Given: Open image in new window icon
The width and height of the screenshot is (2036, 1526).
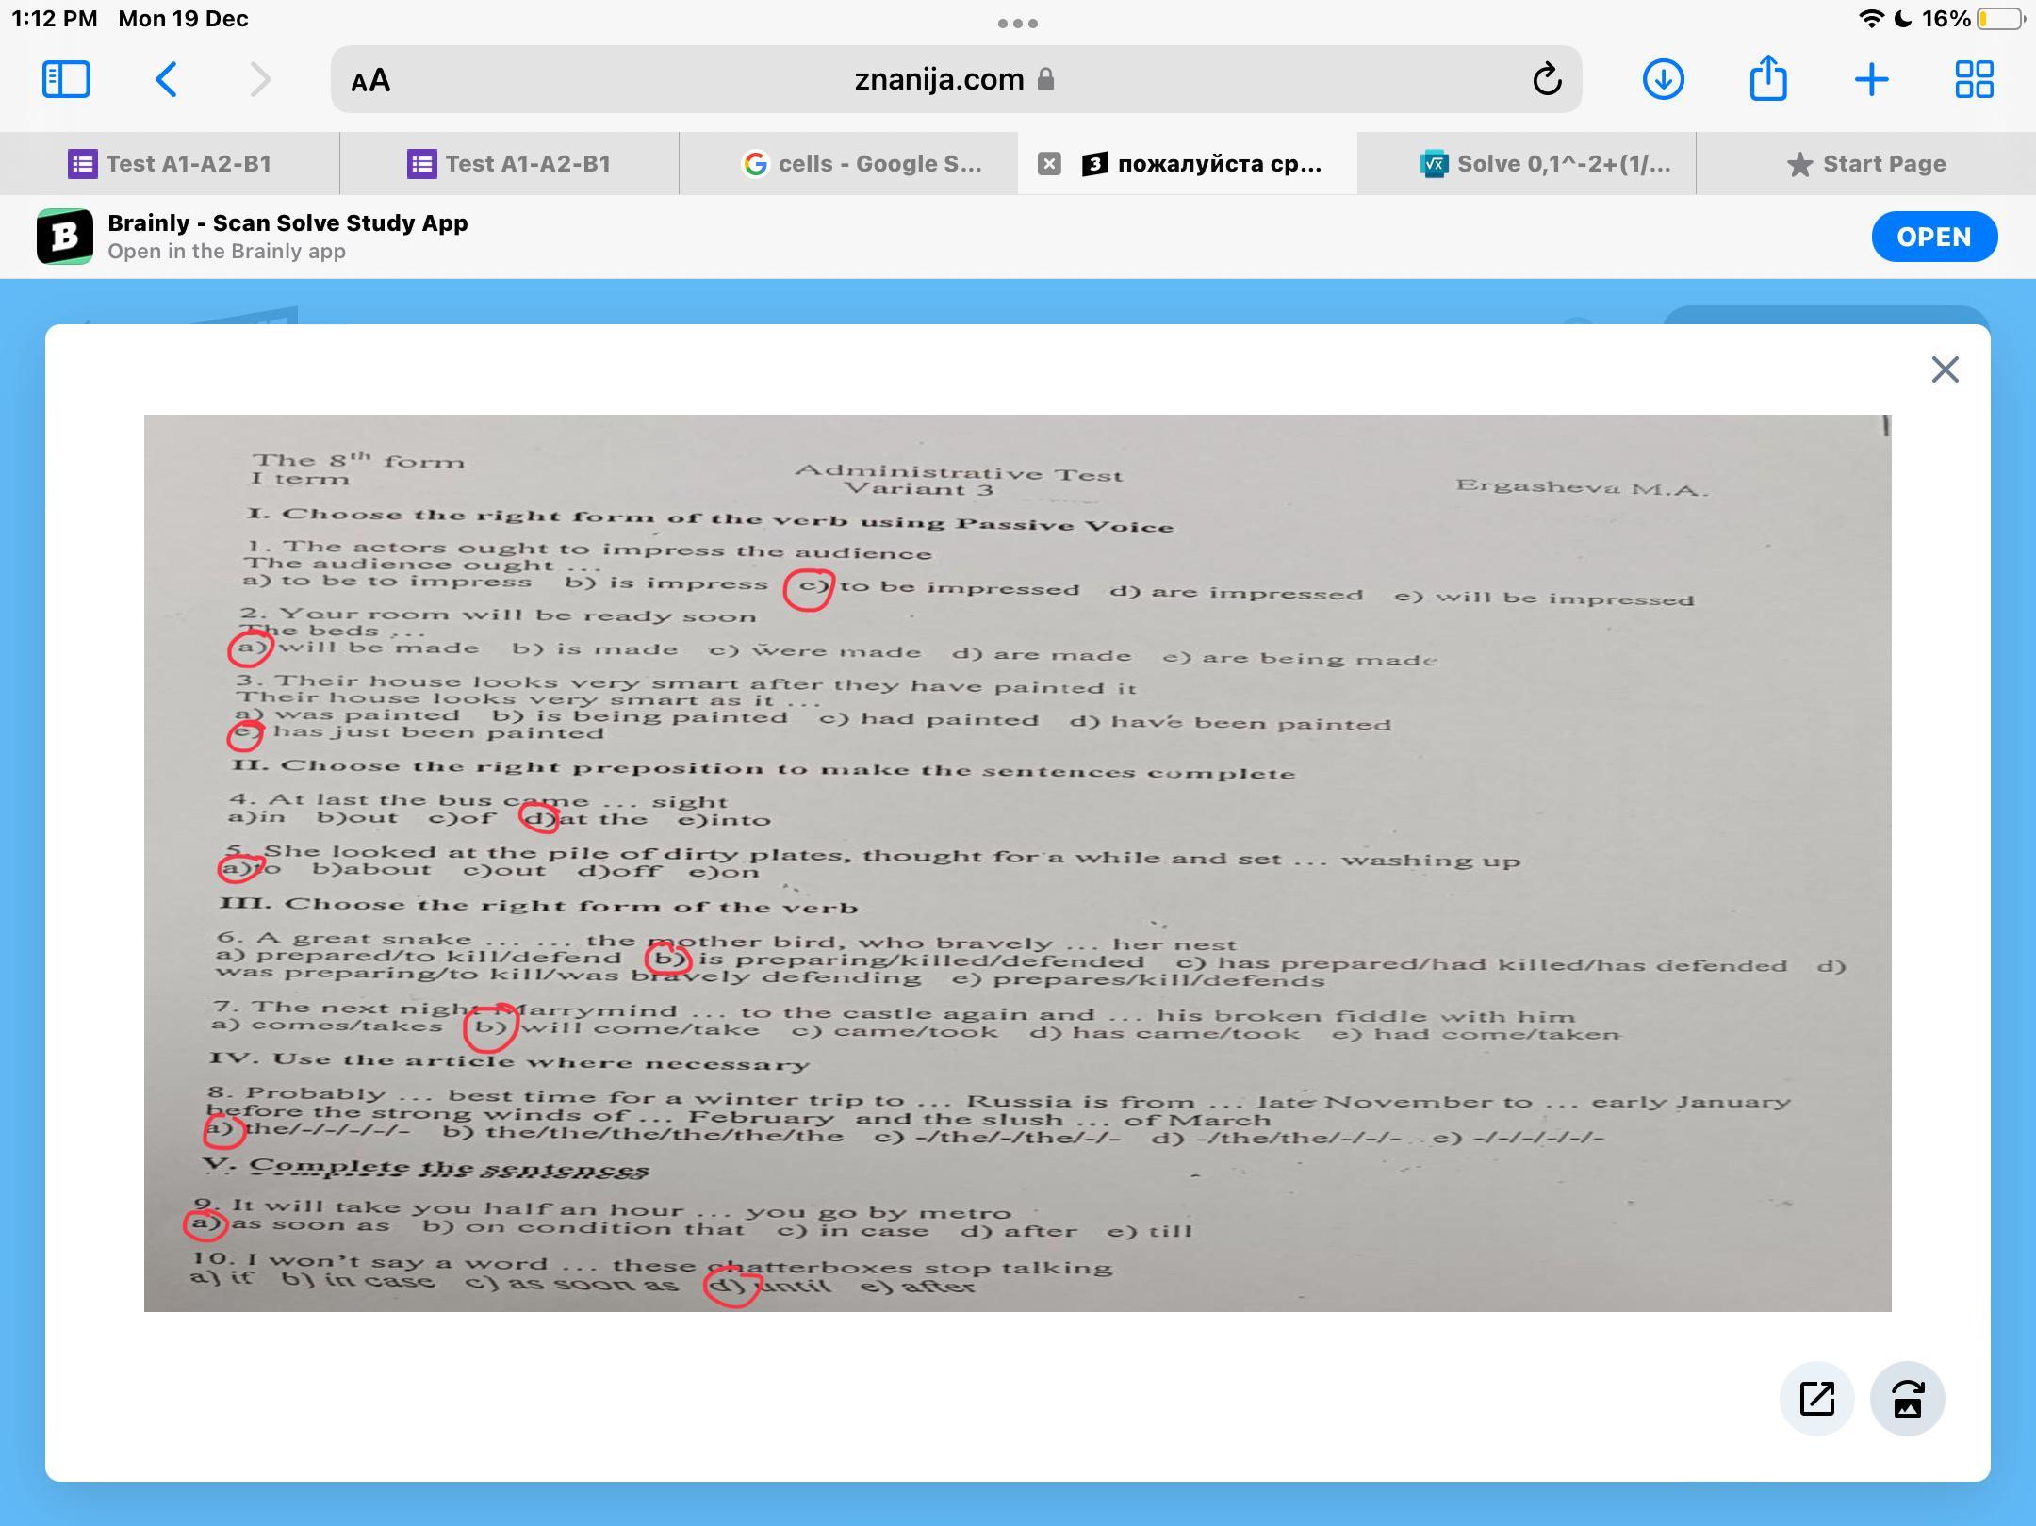Looking at the screenshot, I should (x=1816, y=1398).
